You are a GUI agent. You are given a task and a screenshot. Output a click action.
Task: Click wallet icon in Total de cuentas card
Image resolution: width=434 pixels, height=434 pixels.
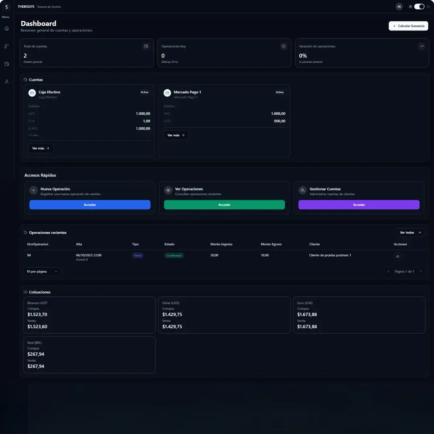tap(146, 46)
